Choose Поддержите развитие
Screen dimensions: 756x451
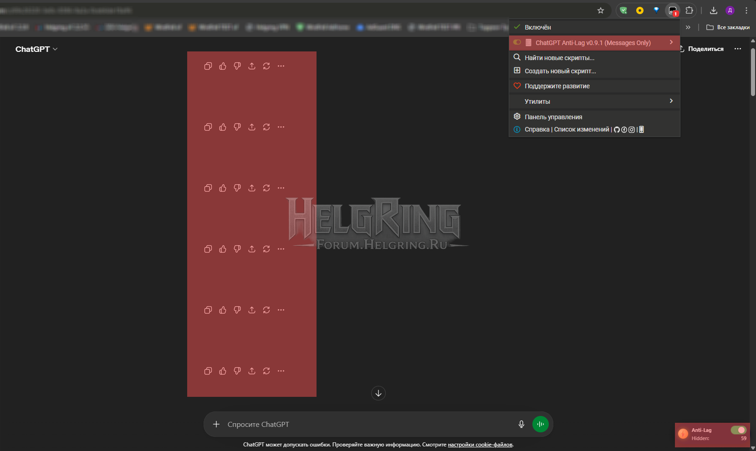point(594,86)
